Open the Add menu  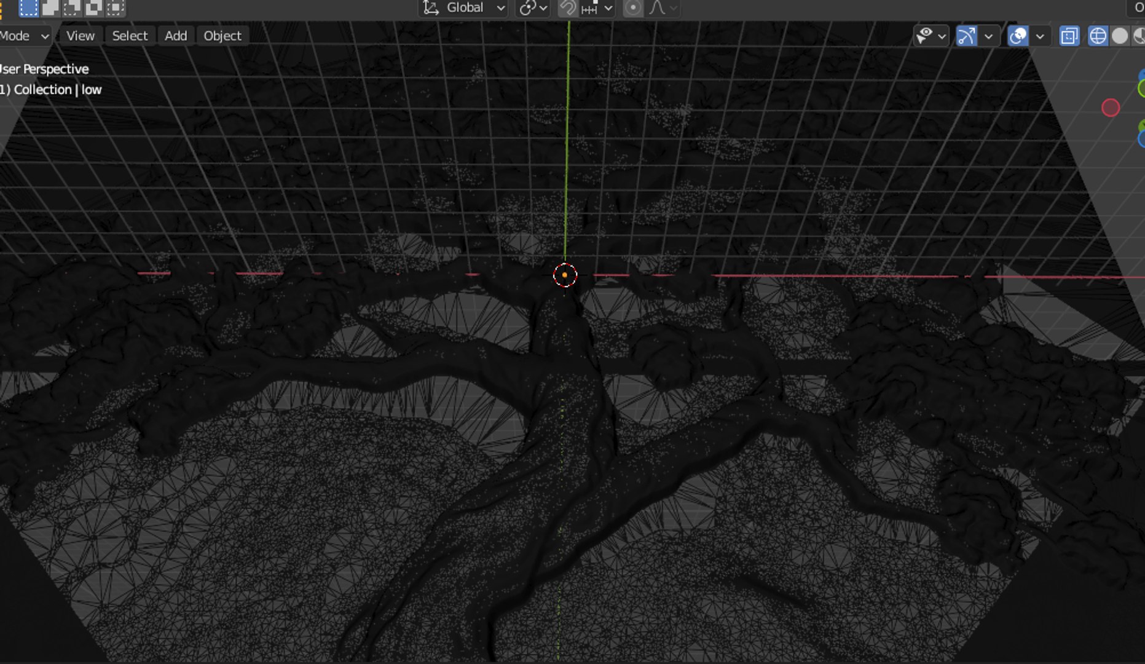click(176, 36)
